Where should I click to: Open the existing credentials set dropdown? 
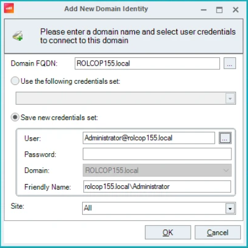(x=230, y=99)
